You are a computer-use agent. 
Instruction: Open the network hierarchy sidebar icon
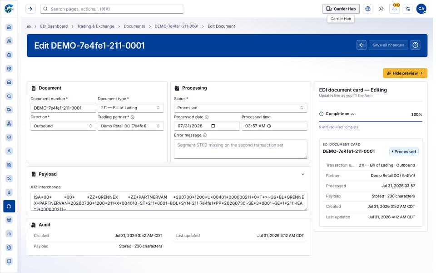9,123
